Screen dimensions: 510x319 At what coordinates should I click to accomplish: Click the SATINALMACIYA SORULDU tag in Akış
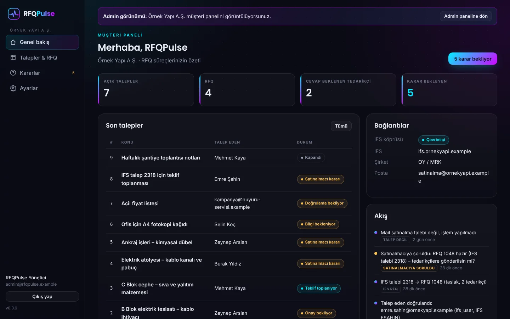pos(409,268)
